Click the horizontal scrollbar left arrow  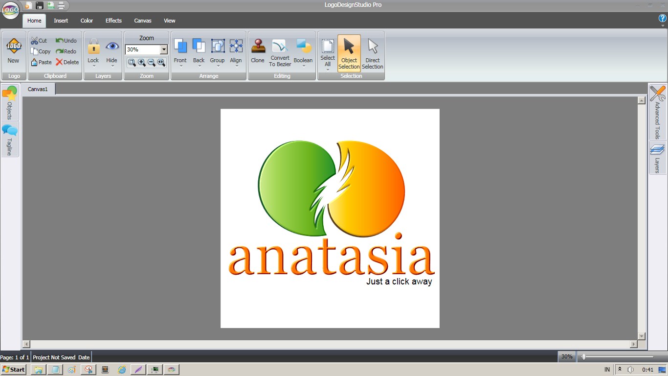[26, 344]
